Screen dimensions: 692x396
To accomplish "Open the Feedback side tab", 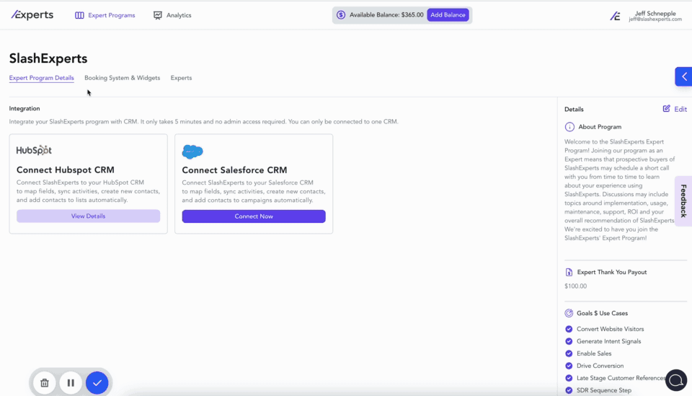I will click(x=683, y=201).
